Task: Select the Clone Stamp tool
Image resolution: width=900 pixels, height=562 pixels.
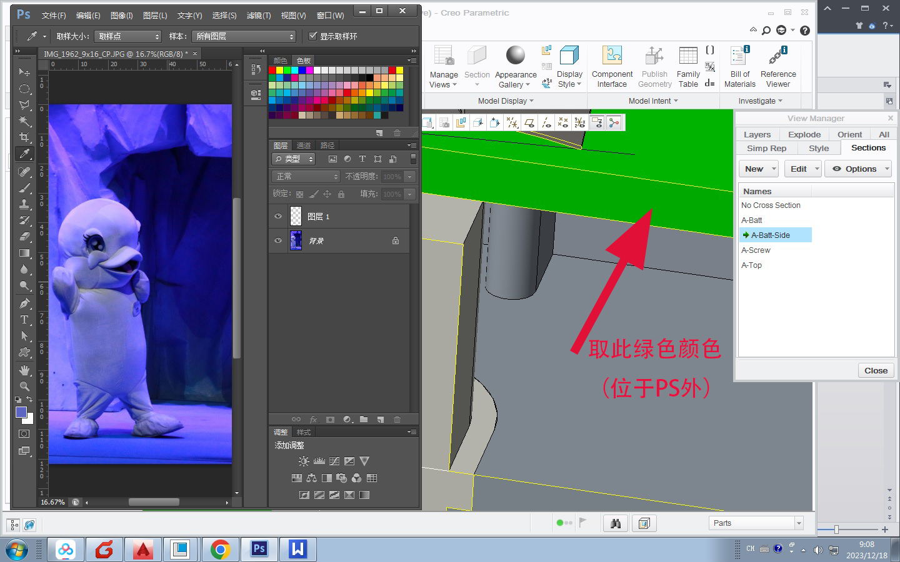Action: pyautogui.click(x=24, y=204)
